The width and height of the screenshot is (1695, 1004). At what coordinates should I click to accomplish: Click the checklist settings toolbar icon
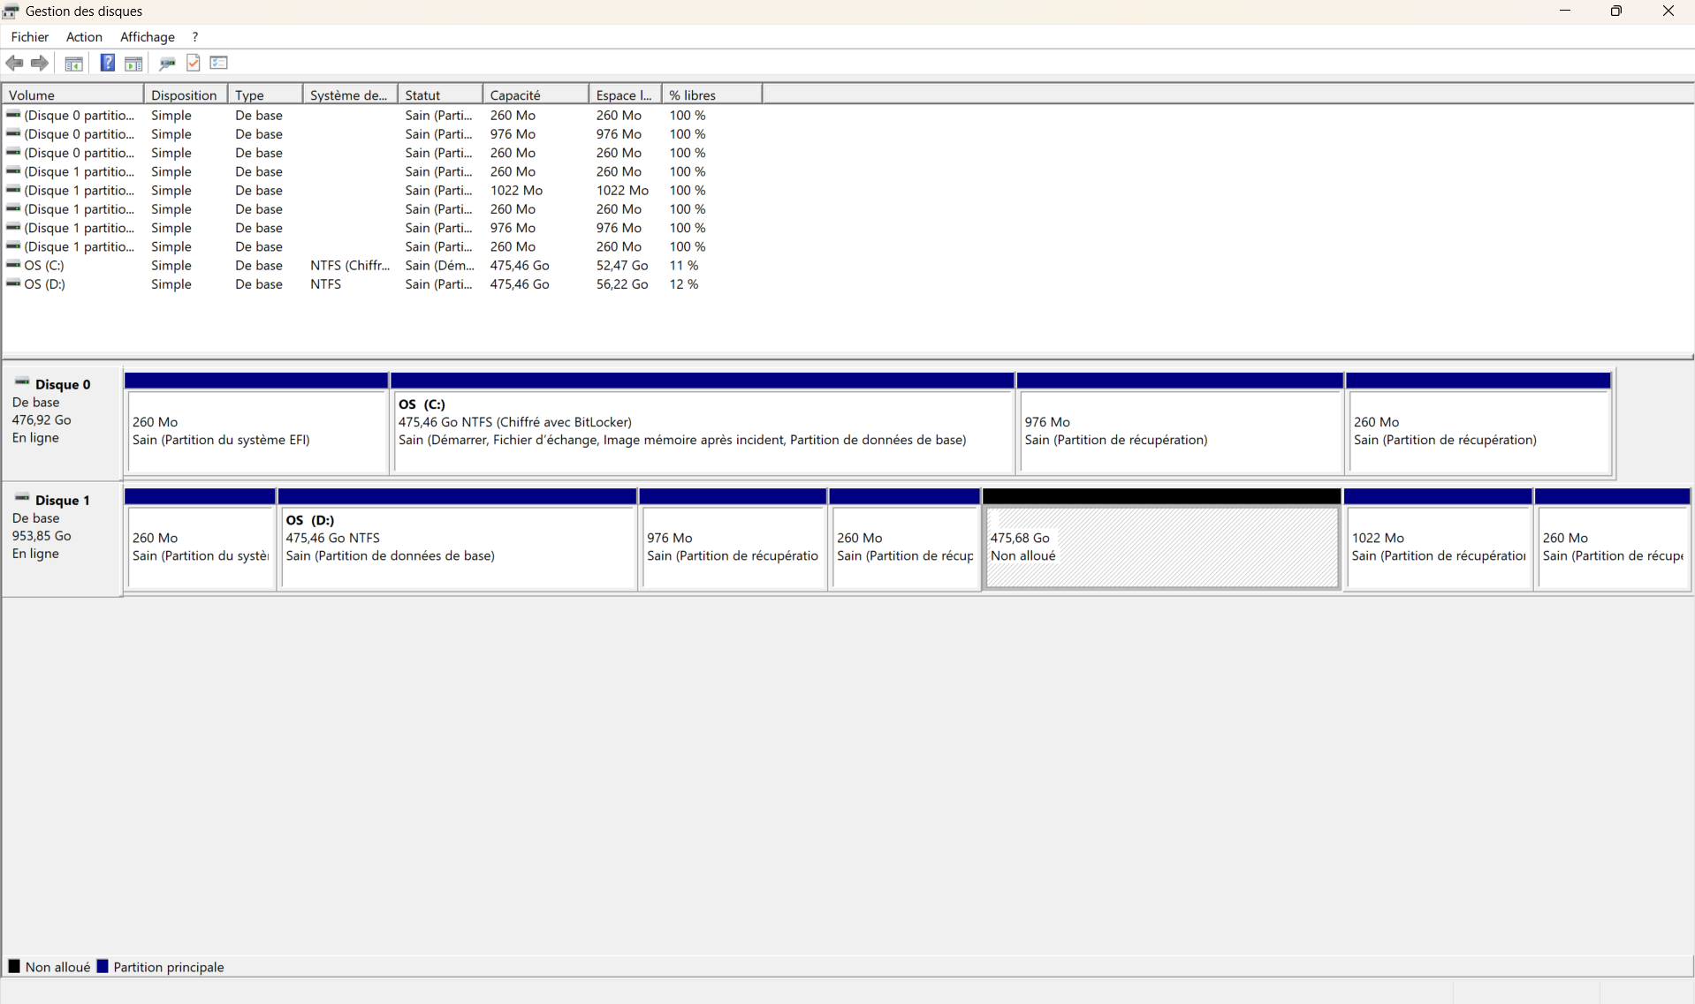point(219,63)
